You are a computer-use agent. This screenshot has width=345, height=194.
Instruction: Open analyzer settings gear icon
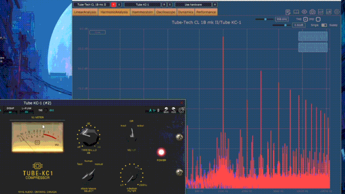pos(337,11)
